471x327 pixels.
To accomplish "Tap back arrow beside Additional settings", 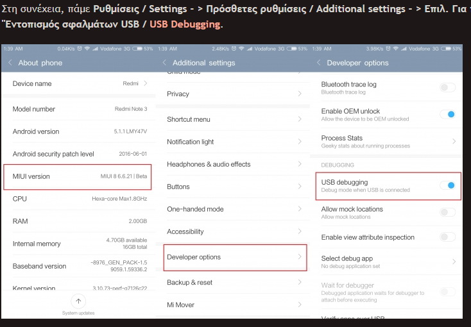I will click(164, 63).
